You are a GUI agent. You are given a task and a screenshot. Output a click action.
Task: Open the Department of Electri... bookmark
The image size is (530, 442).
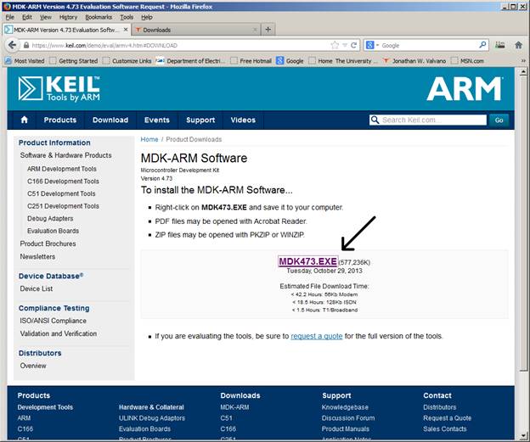tap(190, 61)
